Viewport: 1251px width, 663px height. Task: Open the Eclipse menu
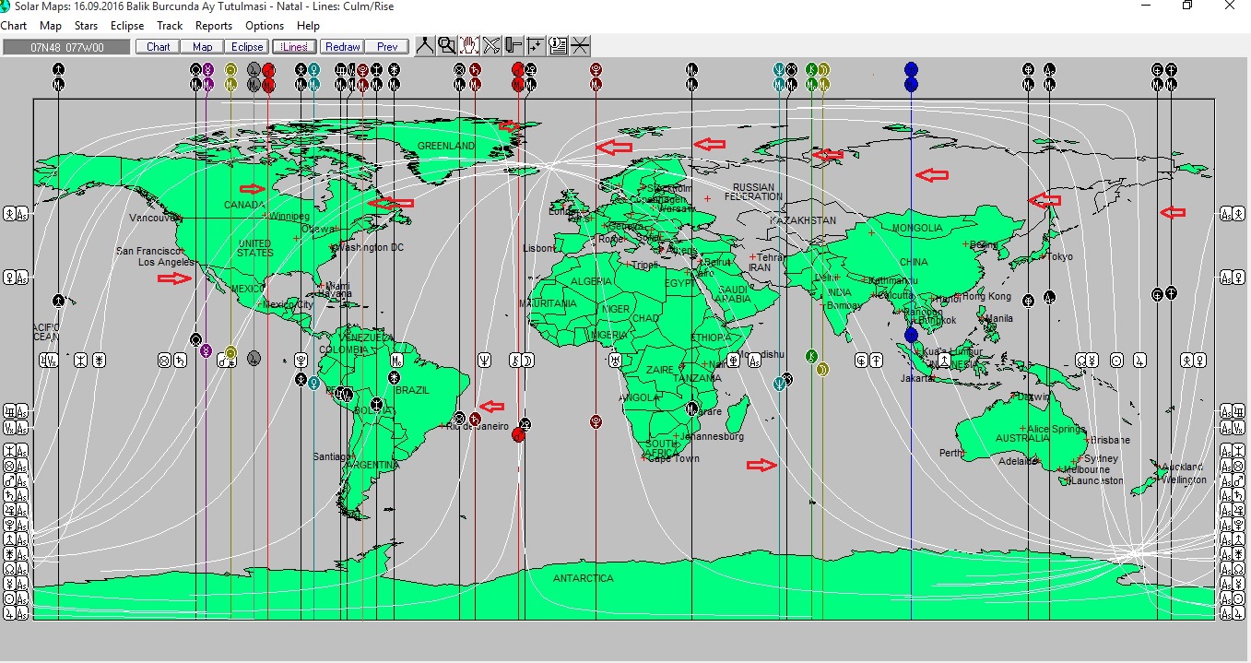pos(127,26)
